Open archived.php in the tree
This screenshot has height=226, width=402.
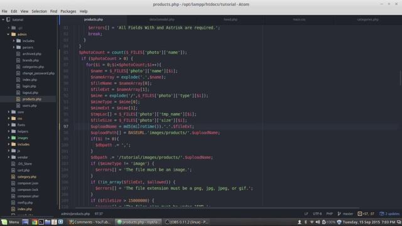pyautogui.click(x=31, y=54)
